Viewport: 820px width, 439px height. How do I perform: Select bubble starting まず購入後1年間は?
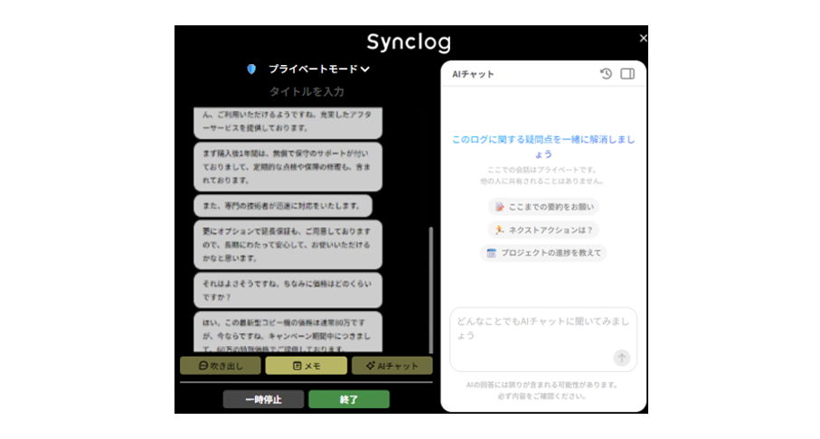pos(287,167)
